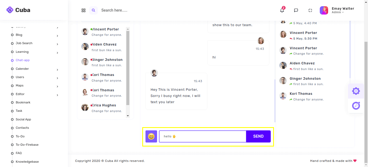Open the chat messages icon in header
Image resolution: width=368 pixels, height=167 pixels.
tap(296, 11)
